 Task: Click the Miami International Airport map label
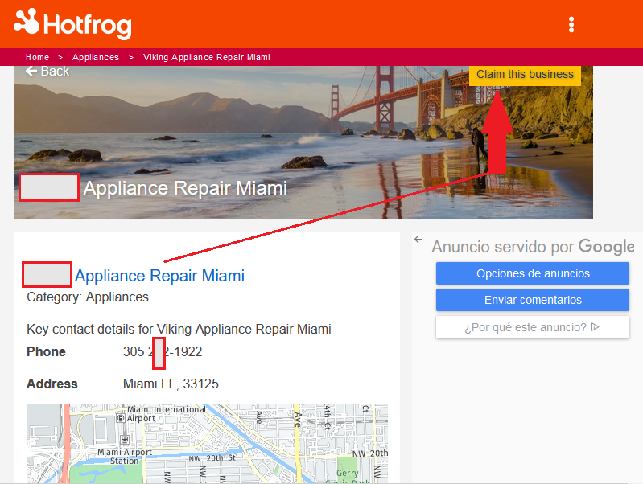coord(166,414)
